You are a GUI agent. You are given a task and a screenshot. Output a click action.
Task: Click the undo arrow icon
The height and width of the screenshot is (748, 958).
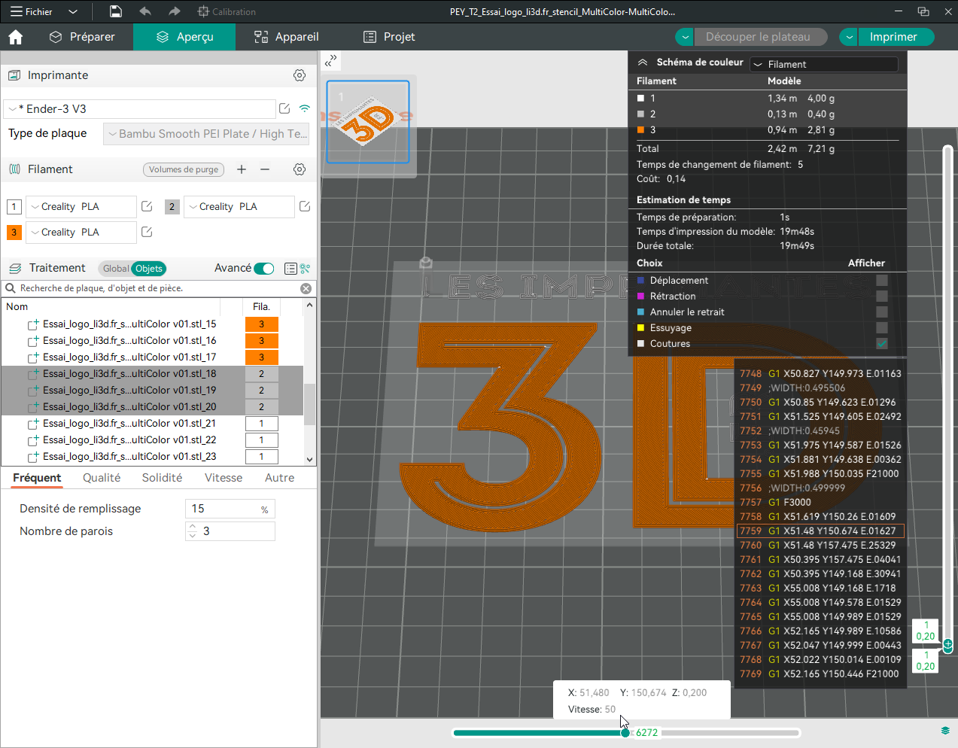pos(145,11)
